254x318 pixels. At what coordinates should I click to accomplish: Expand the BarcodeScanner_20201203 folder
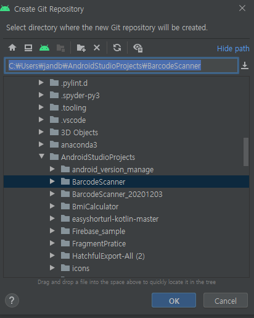pos(52,194)
